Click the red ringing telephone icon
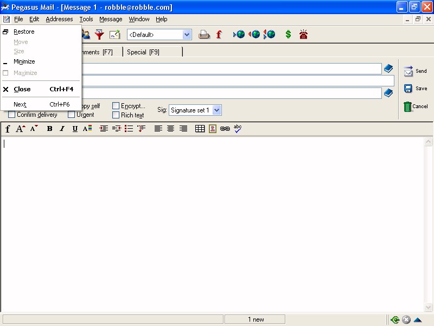 coord(303,34)
